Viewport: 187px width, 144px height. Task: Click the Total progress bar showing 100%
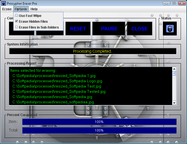click(99, 130)
